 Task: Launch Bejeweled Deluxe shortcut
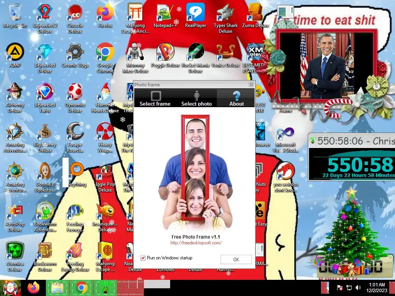(45, 58)
